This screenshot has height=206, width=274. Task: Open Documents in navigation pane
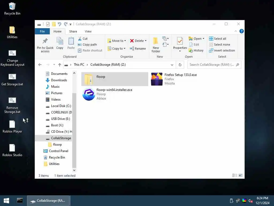(59, 74)
